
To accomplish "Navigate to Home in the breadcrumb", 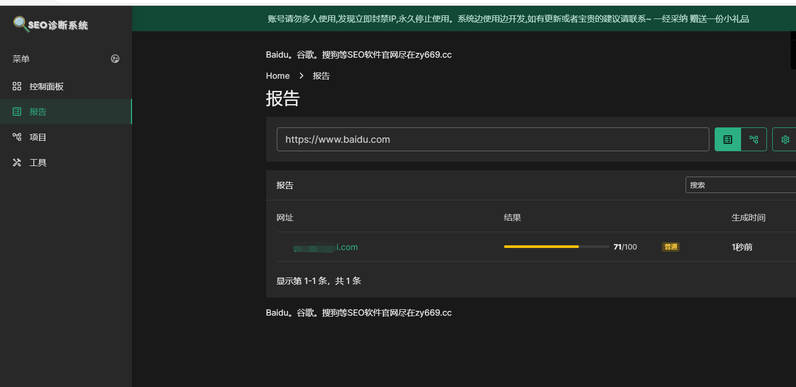I will [x=278, y=76].
